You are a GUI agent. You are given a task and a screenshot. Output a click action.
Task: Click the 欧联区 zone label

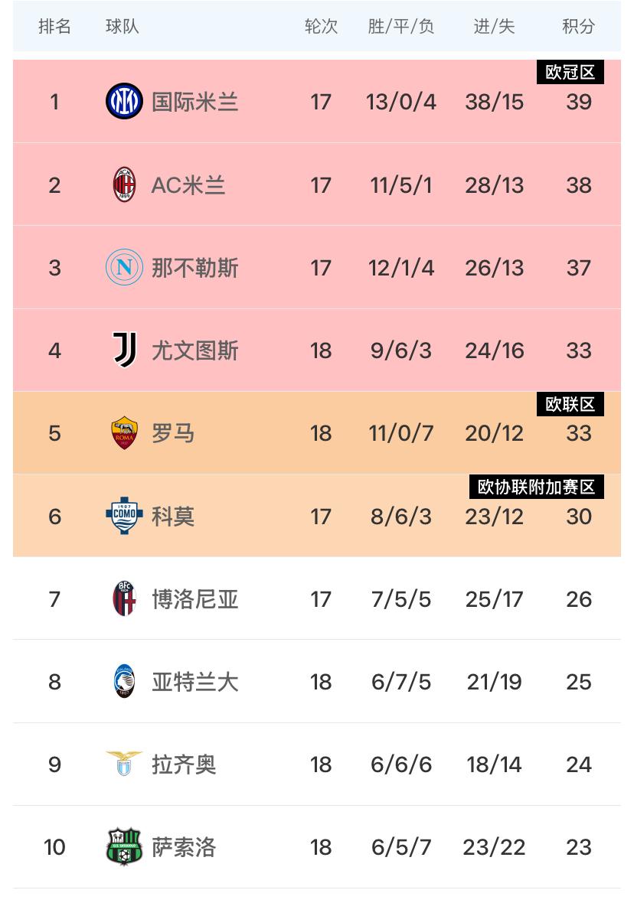pos(570,404)
